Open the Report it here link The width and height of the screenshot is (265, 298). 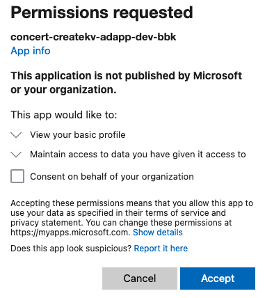click(161, 249)
